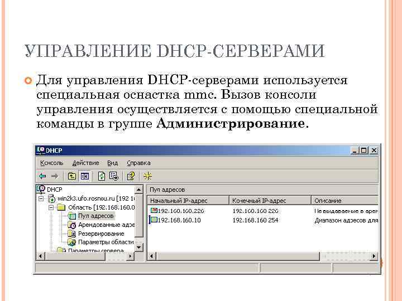Sort by Начальный IP-адрес column header
The image size is (402, 301).
(x=188, y=201)
